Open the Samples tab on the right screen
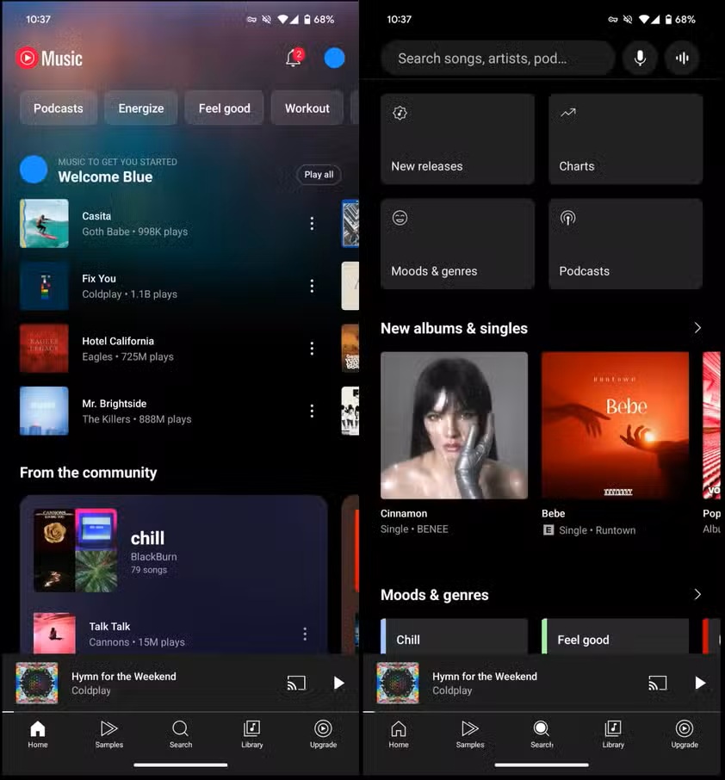Viewport: 725px width, 780px height. [x=469, y=734]
